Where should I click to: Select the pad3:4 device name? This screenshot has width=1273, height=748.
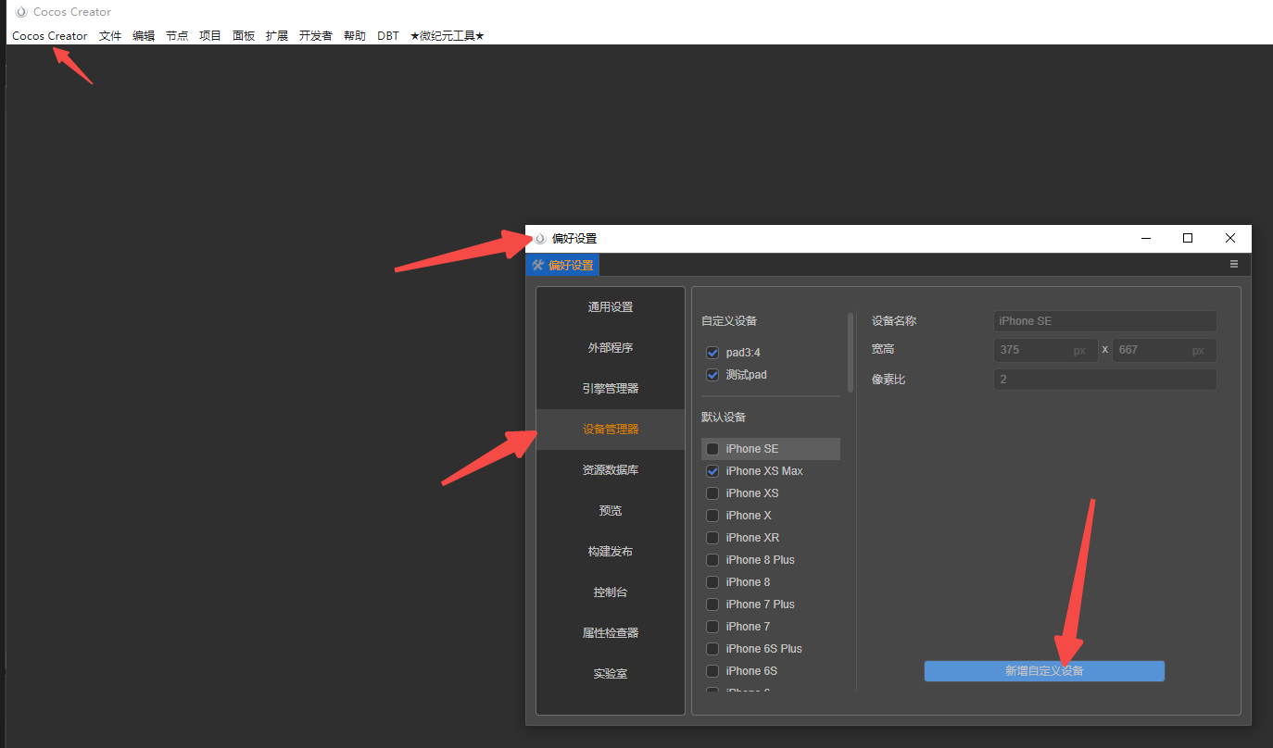(743, 353)
